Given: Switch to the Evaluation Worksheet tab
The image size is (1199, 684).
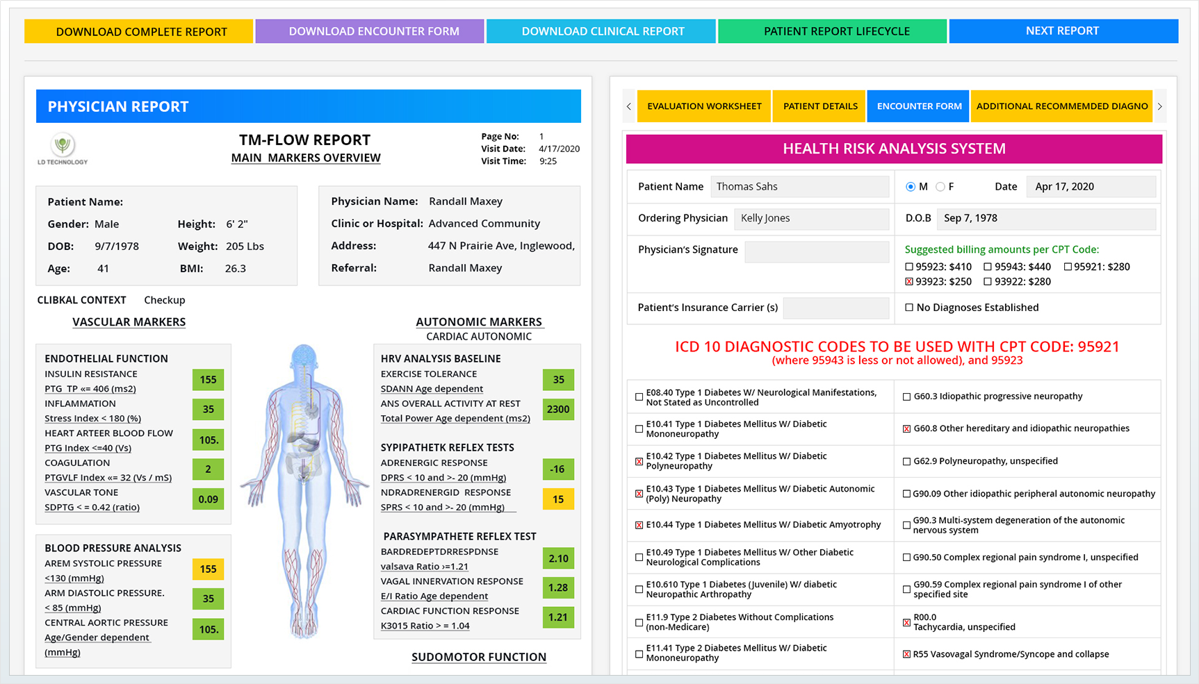Looking at the screenshot, I should [704, 106].
